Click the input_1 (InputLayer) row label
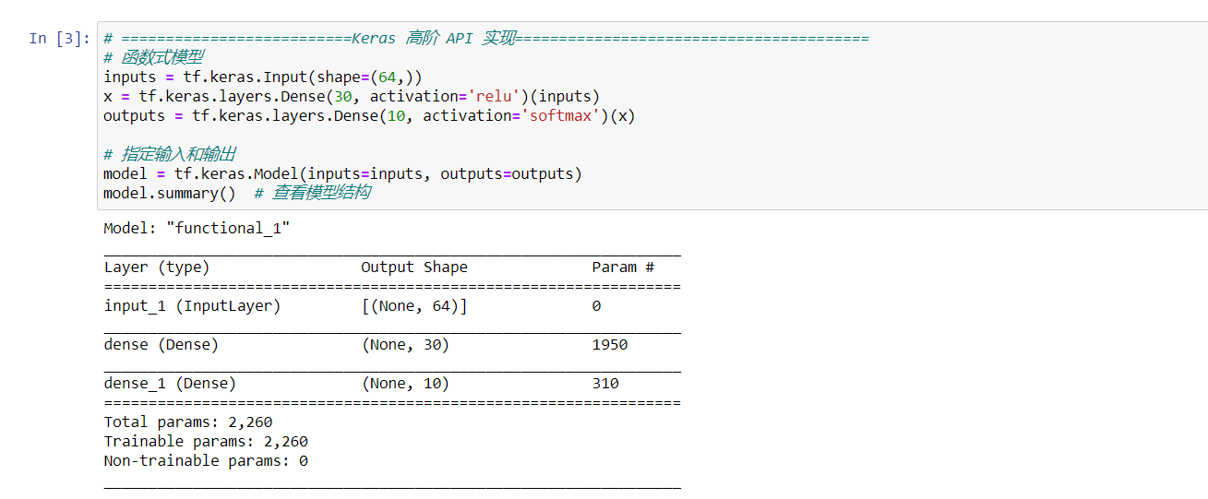The height and width of the screenshot is (499, 1208). [x=192, y=306]
